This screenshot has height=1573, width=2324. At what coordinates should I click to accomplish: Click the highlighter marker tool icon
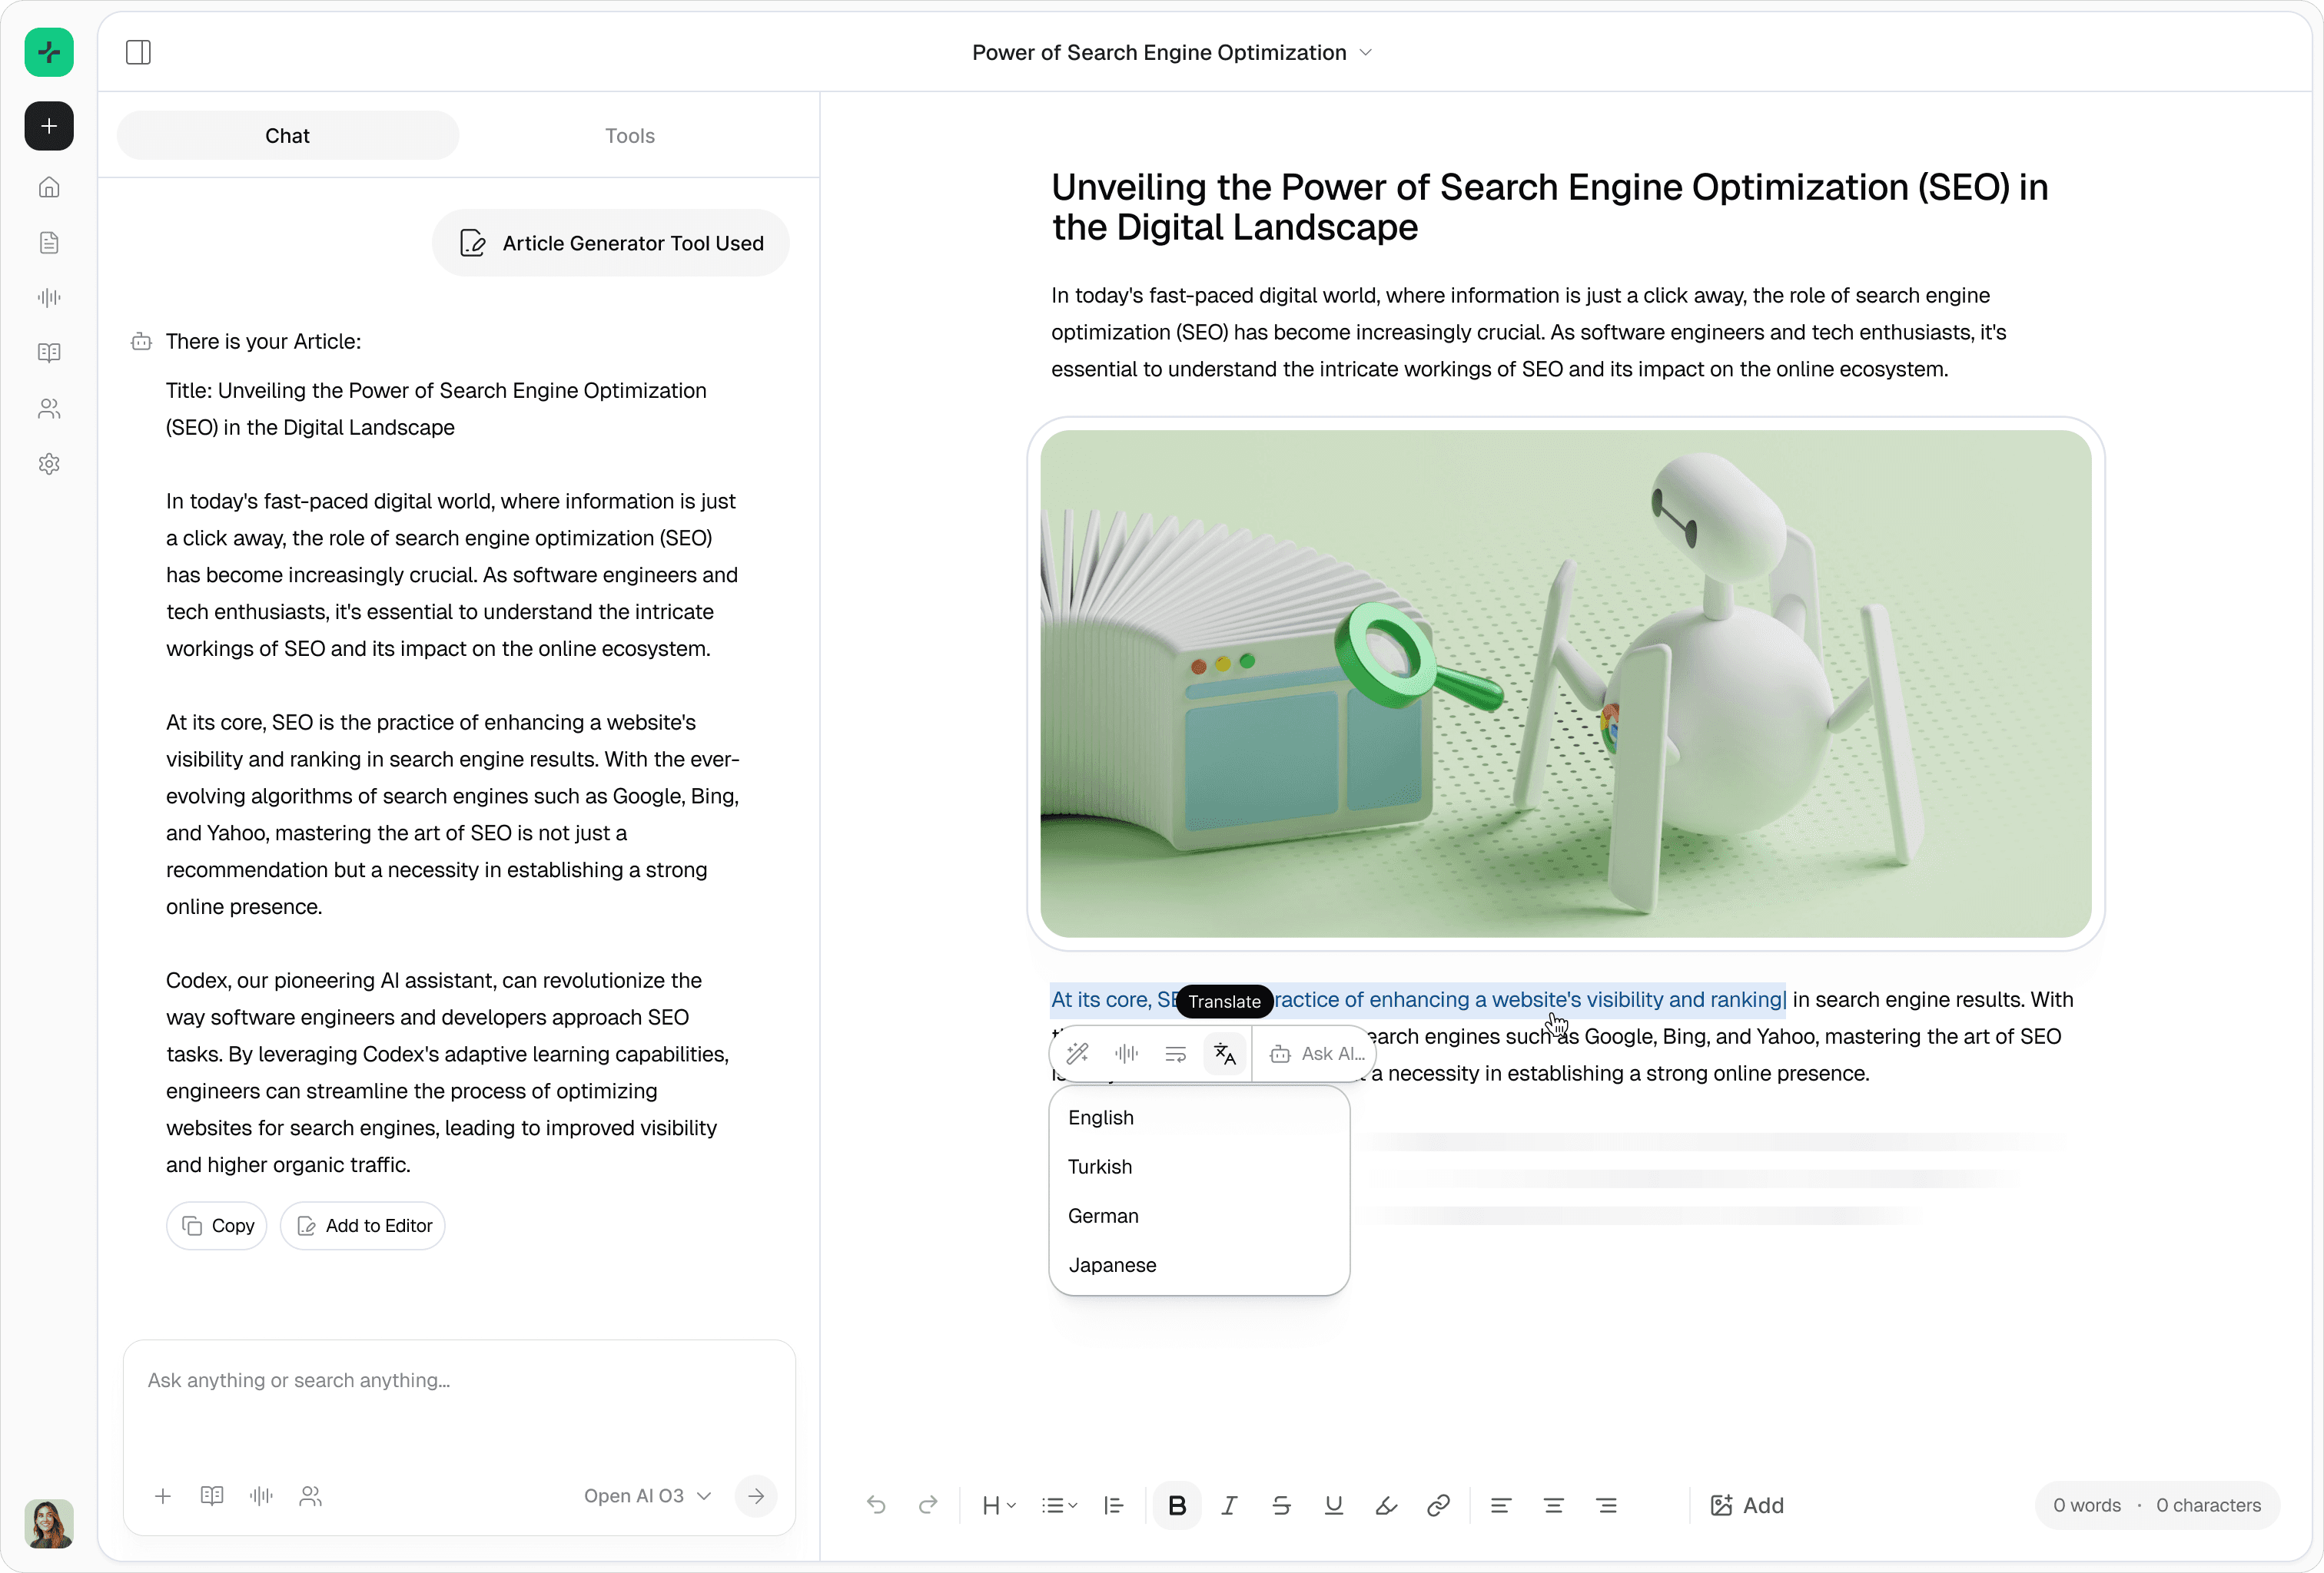(1386, 1505)
